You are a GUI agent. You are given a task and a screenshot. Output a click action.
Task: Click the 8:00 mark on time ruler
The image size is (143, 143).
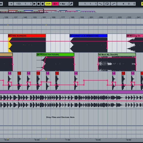click(x=98, y=140)
